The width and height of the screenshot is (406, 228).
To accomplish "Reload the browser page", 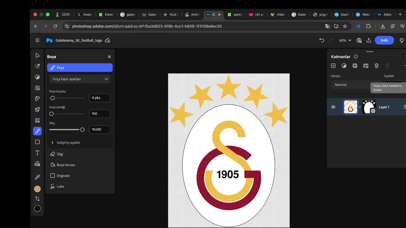I will (x=55, y=26).
